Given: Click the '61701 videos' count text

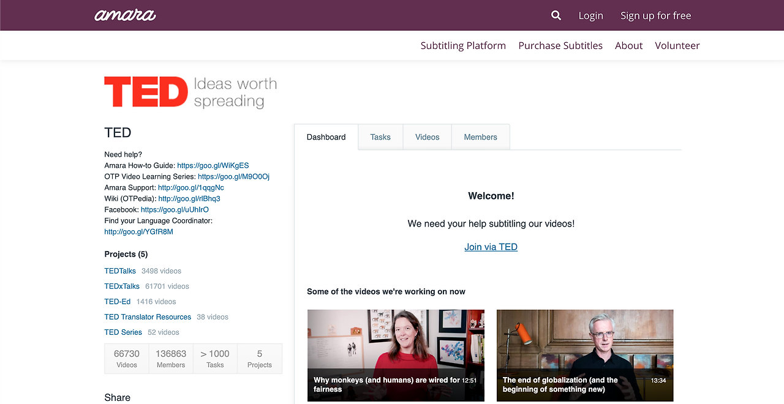Looking at the screenshot, I should point(167,286).
